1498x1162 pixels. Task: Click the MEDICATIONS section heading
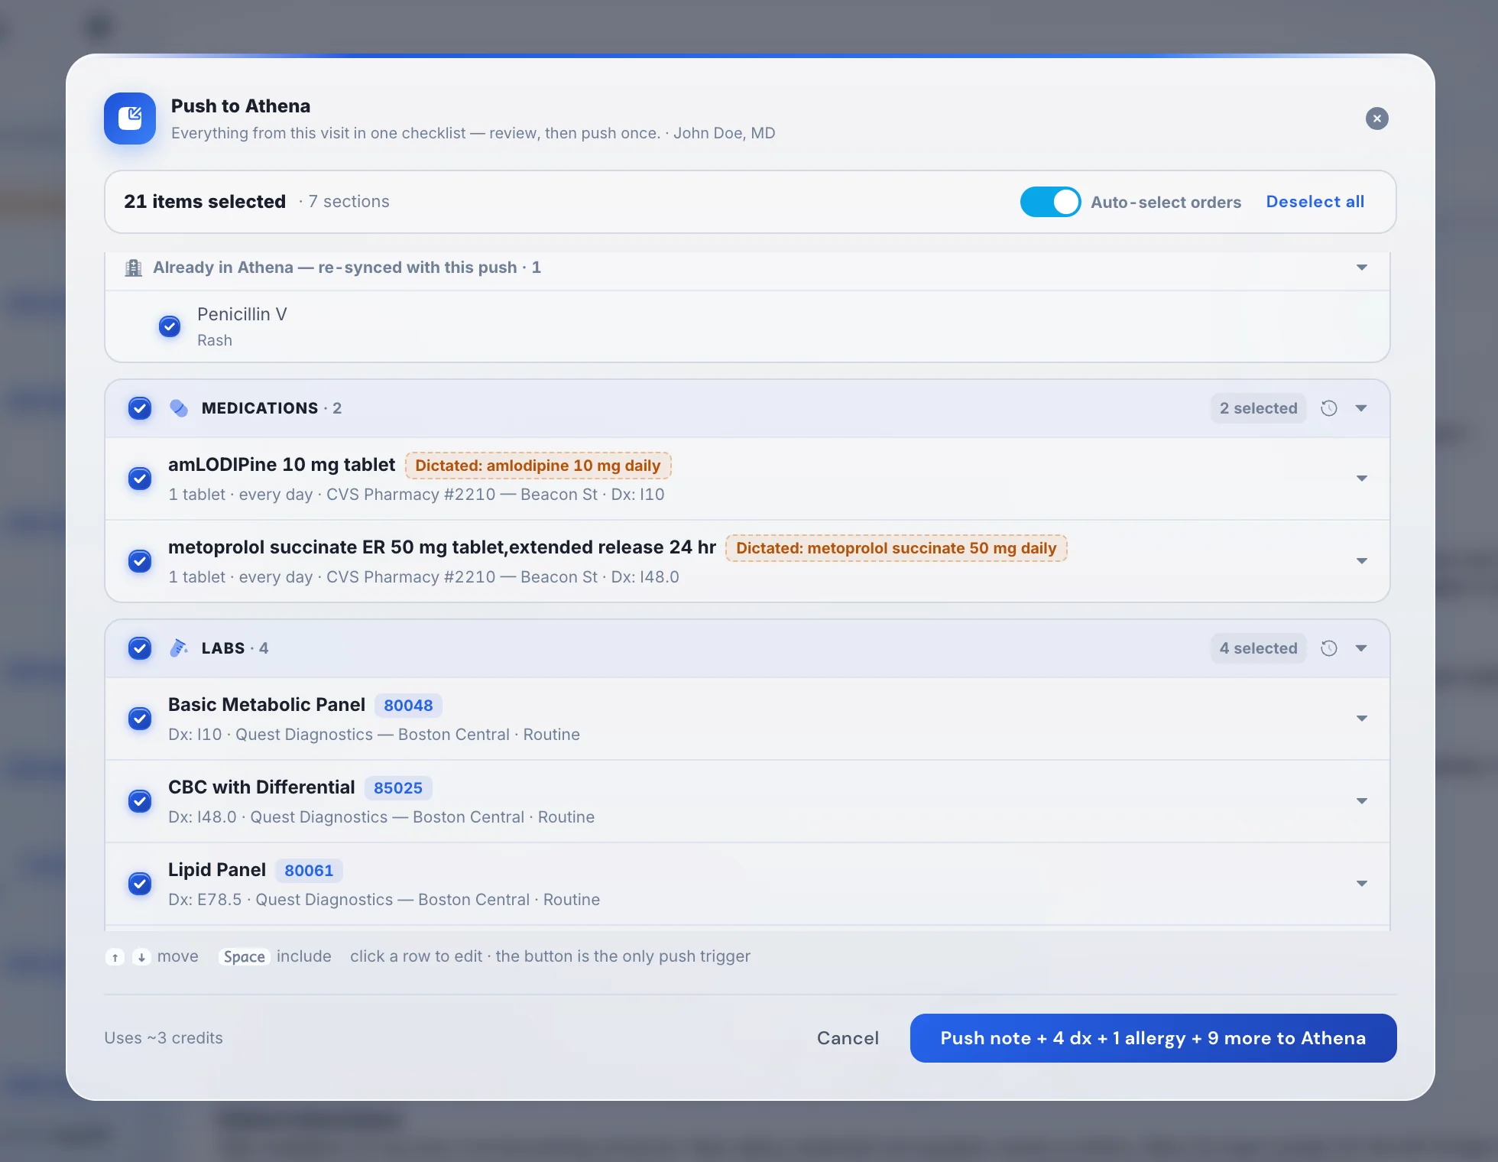[x=260, y=408]
